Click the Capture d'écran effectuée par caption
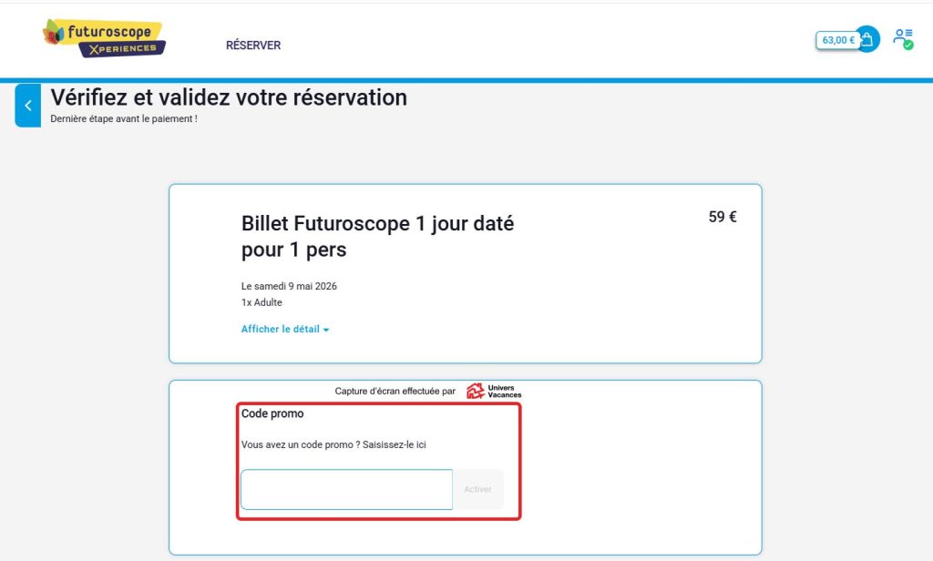Screen dimensions: 933x561 coord(395,392)
